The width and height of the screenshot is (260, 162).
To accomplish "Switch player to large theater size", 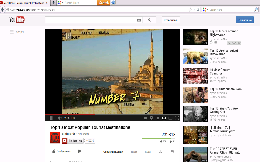I will click(x=170, y=118).
